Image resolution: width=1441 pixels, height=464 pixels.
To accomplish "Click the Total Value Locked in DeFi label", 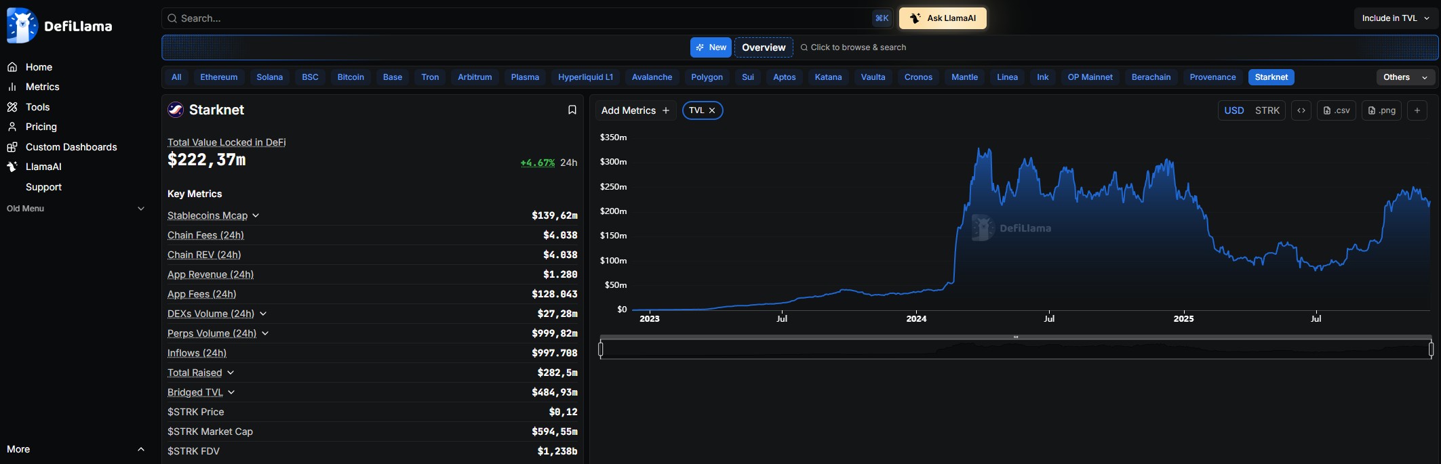I will click(226, 142).
